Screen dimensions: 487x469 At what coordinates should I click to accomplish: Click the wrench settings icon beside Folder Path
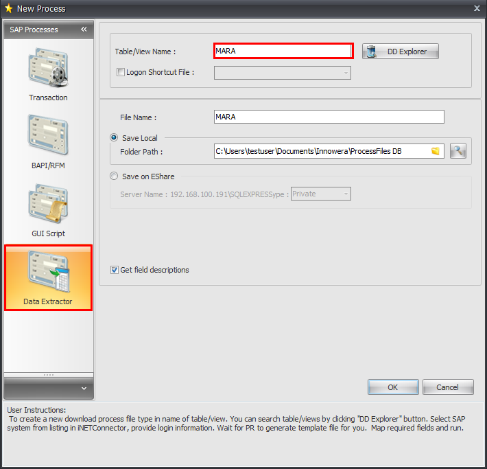[458, 151]
